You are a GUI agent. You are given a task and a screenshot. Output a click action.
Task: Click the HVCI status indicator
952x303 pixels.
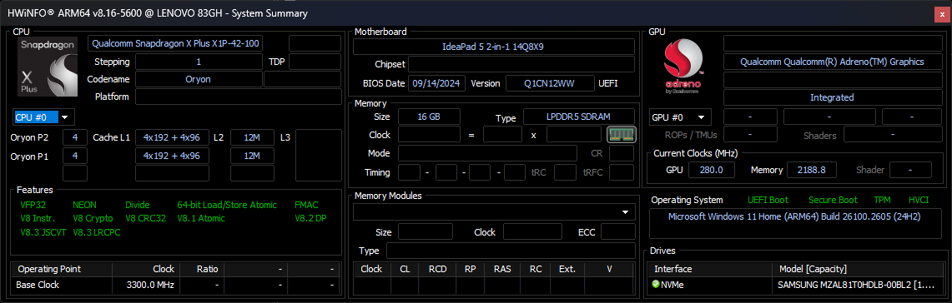coord(919,200)
